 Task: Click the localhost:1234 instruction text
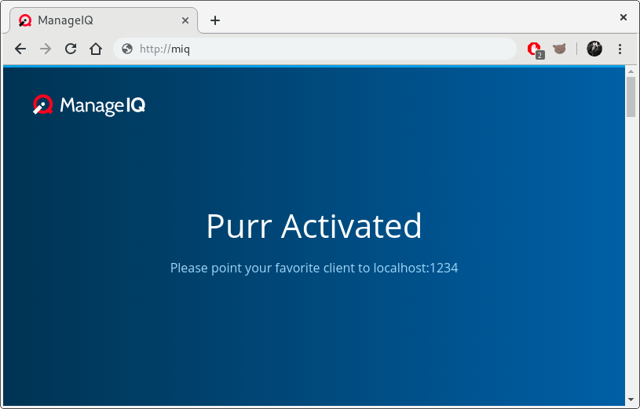click(x=313, y=268)
